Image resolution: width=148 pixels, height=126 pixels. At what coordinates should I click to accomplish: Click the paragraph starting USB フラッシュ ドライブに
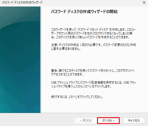[93, 84]
